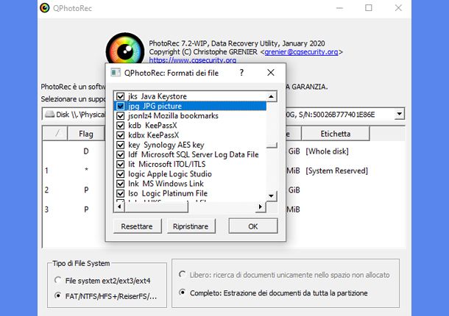The height and width of the screenshot is (316, 449).
Task: Click the horizontal scrollbar thumb in format list
Action: tap(156, 207)
